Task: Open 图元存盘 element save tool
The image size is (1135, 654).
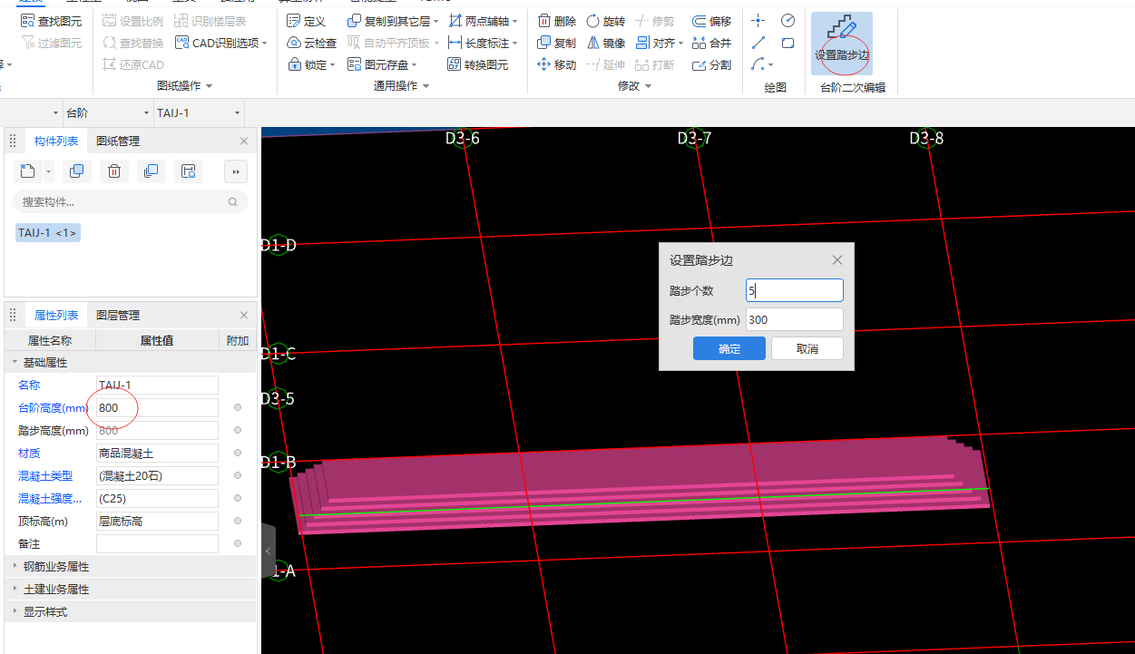Action: [382, 64]
